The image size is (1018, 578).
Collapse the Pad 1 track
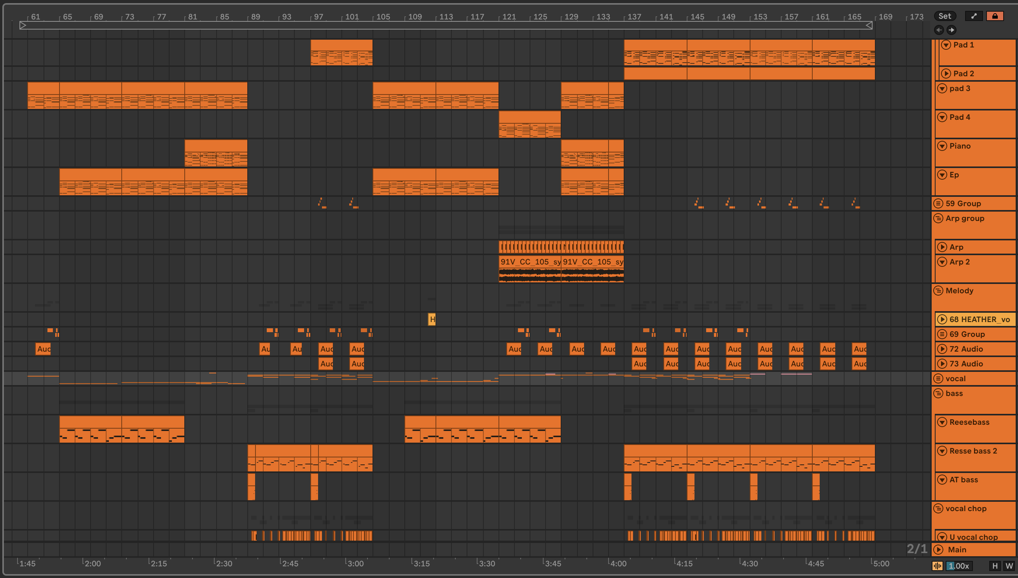coord(946,45)
